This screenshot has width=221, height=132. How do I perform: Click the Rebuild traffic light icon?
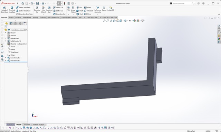65,3
